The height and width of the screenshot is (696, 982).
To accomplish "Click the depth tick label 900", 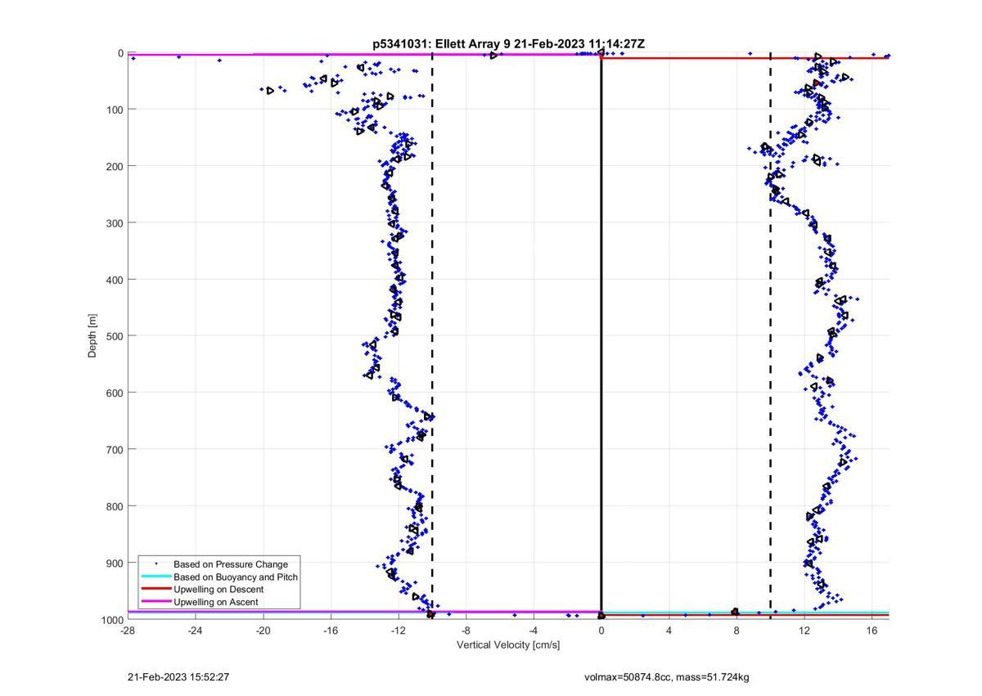I will pyautogui.click(x=115, y=563).
